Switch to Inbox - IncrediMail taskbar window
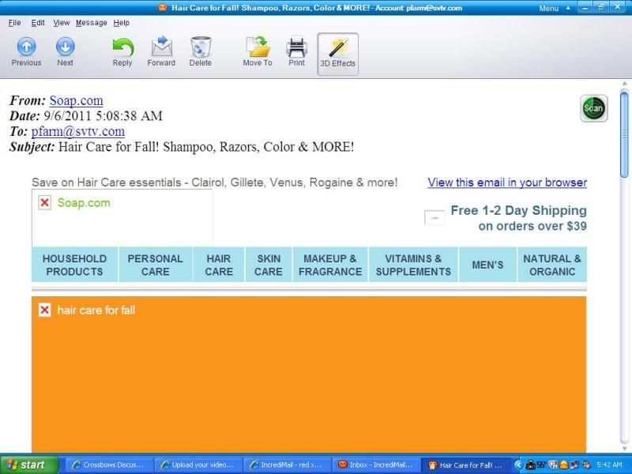 tap(376, 465)
